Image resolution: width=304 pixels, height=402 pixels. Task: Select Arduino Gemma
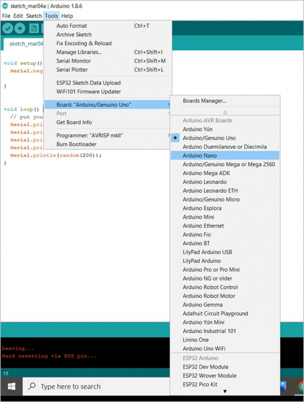click(225, 305)
